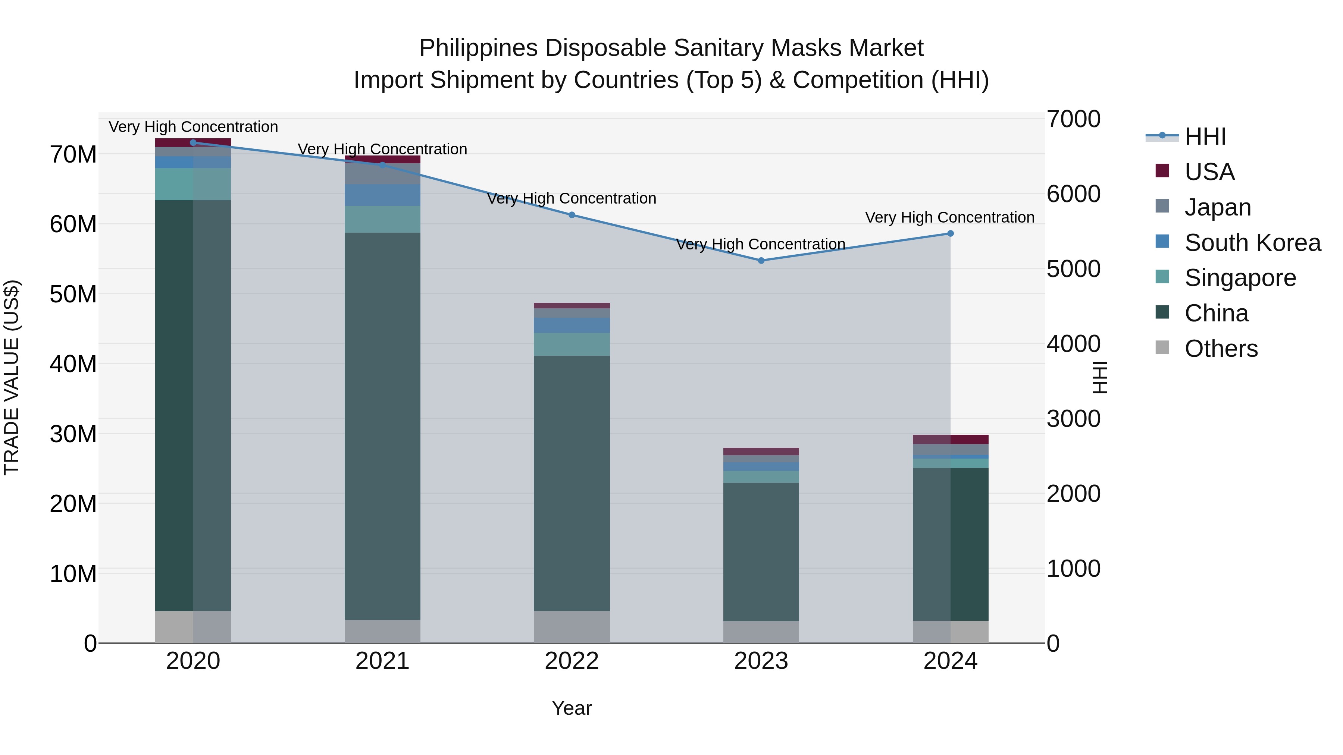Click the USA segment of the 2020 bar
Image resolution: width=1343 pixels, height=755 pixels.
(193, 143)
